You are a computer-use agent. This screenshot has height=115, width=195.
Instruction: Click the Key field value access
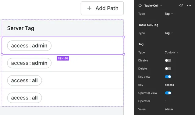coord(169,85)
